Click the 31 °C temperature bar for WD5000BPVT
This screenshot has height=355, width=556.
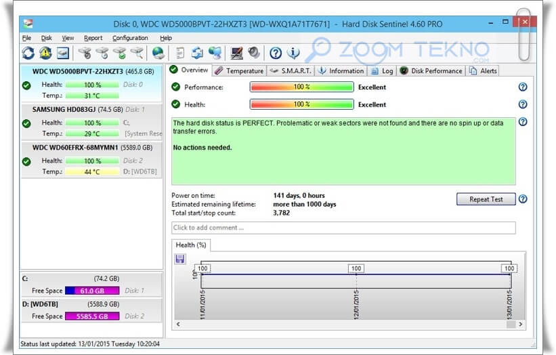point(92,96)
